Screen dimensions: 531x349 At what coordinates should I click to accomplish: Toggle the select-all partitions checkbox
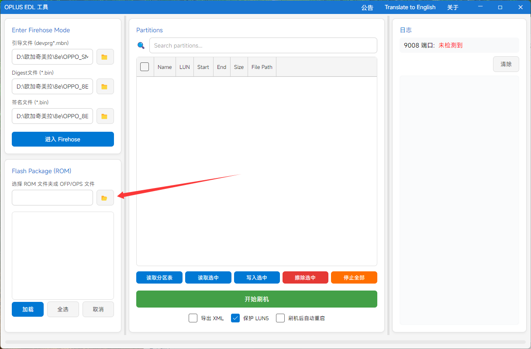click(145, 67)
